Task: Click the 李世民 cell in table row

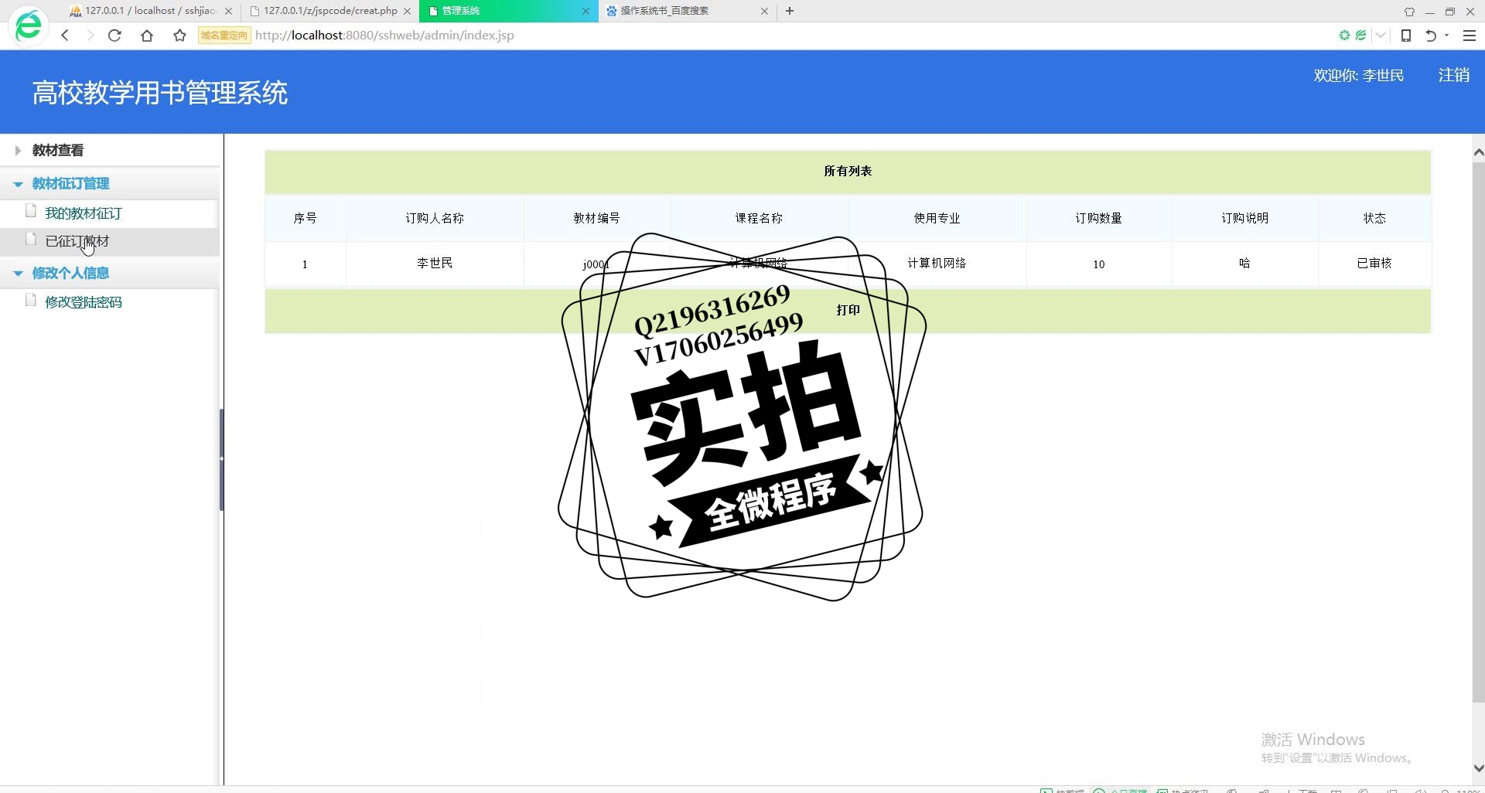Action: pyautogui.click(x=435, y=264)
